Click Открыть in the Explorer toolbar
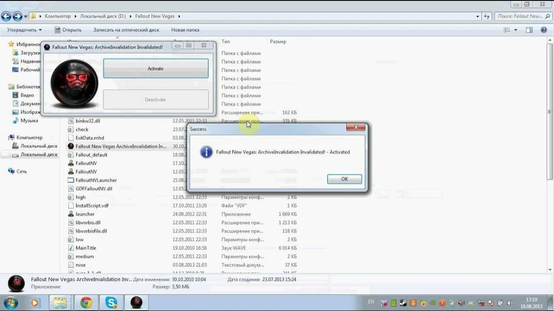Screen dimensions: 554x311 (x=68, y=30)
